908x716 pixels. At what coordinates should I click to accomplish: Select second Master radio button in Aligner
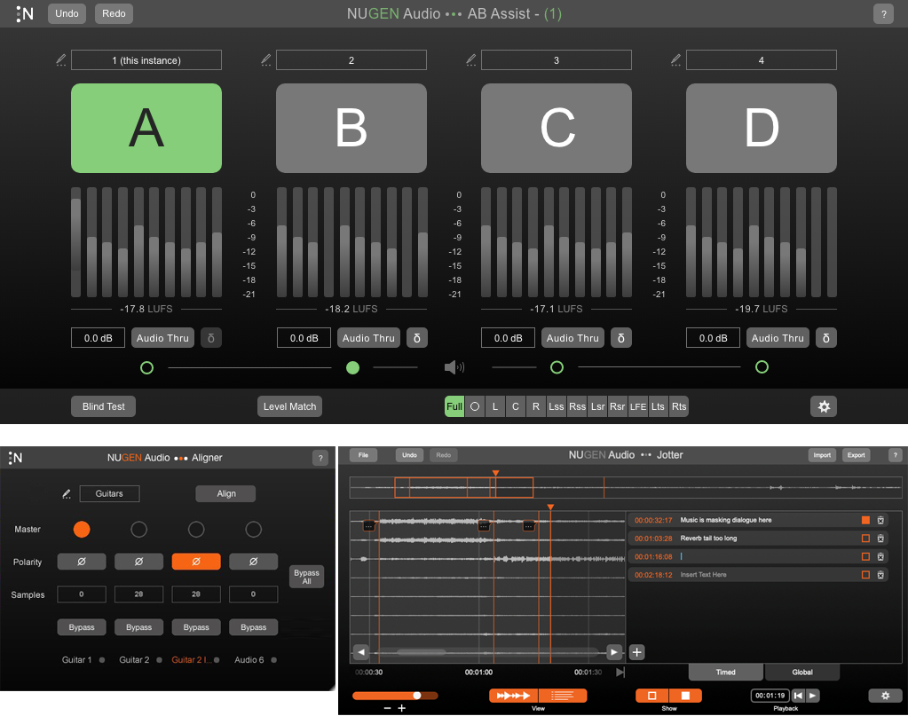click(x=138, y=530)
